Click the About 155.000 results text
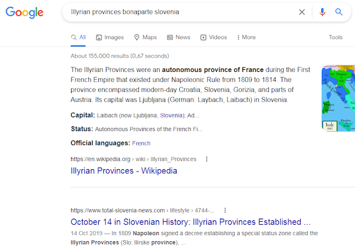 tap(120, 56)
